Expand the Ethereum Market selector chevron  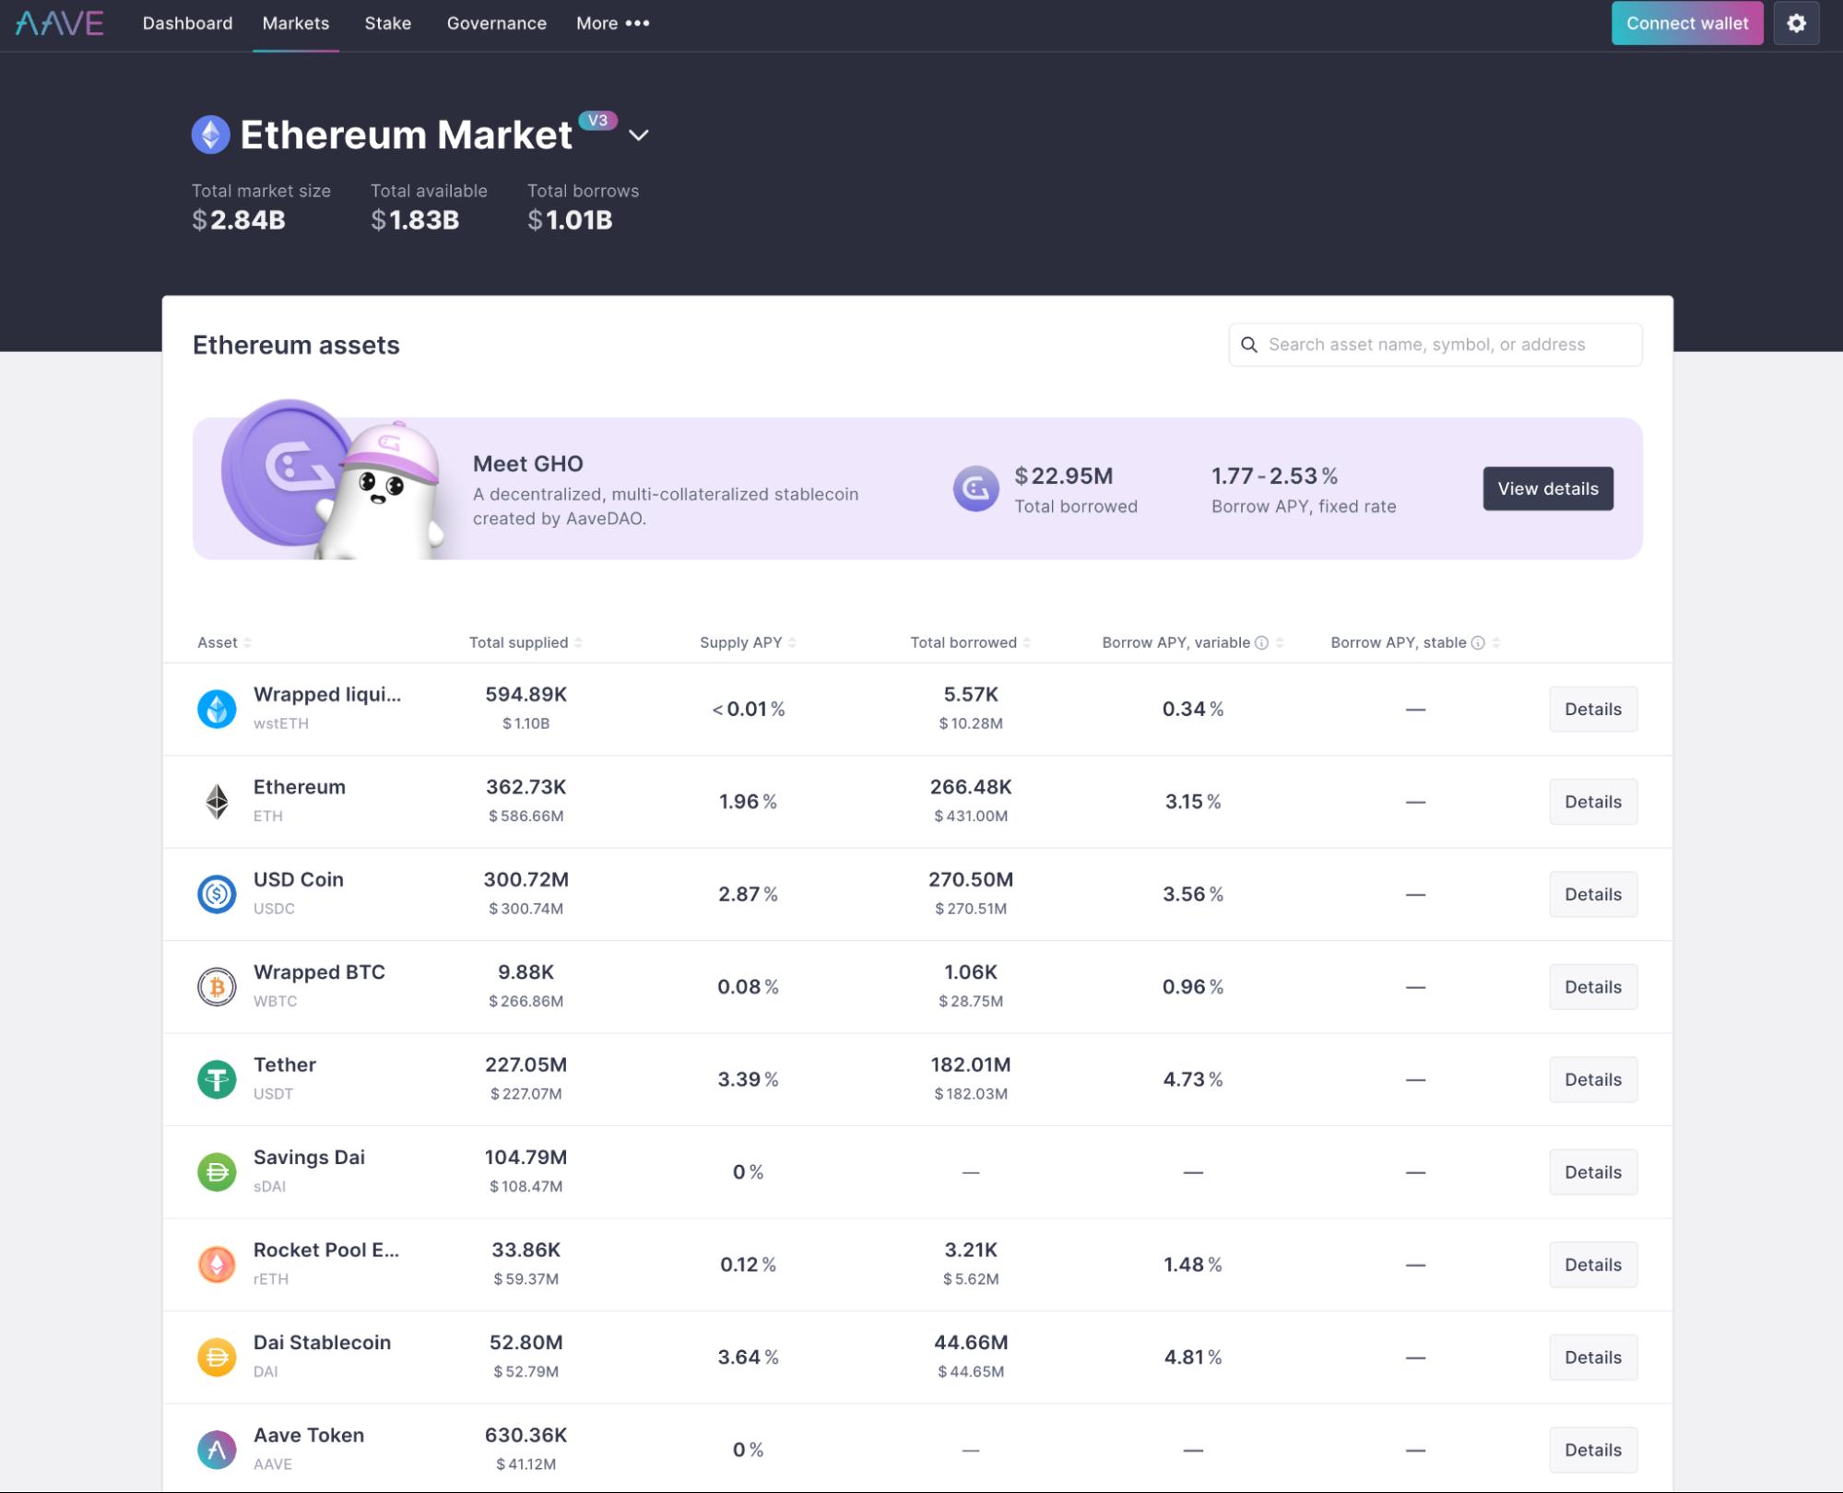(638, 135)
